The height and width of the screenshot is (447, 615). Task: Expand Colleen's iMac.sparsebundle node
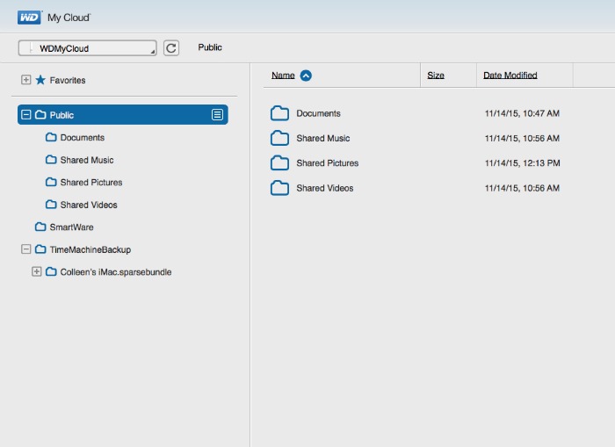click(37, 271)
